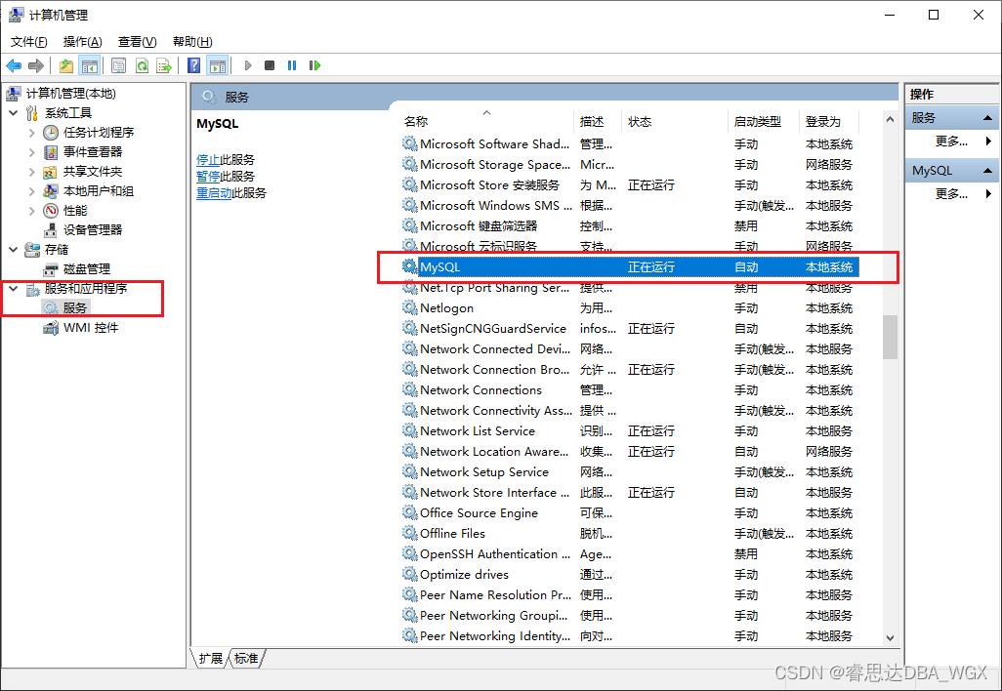Toggle the show/hide console tree icon
The width and height of the screenshot is (1002, 691).
[x=90, y=65]
